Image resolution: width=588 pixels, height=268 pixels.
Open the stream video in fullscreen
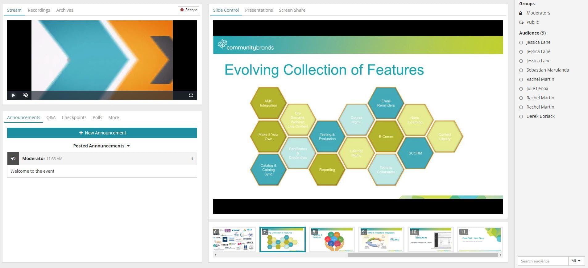tap(191, 95)
